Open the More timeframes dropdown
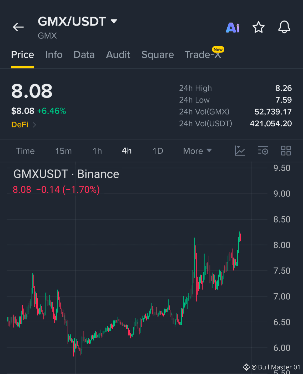The width and height of the screenshot is (303, 374). pyautogui.click(x=197, y=151)
